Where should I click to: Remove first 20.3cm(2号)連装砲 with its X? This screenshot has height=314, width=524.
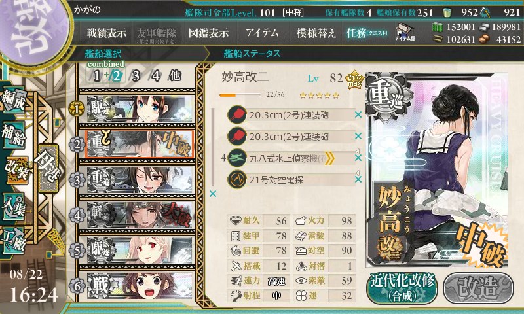[x=358, y=114]
